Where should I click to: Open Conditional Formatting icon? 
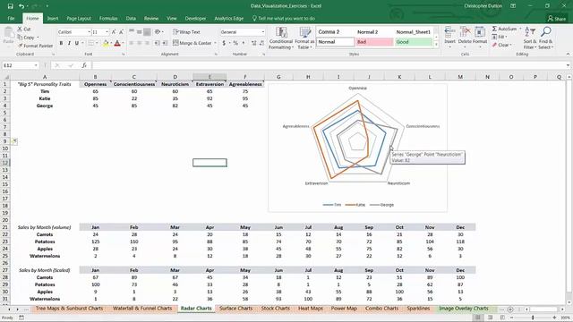pyautogui.click(x=281, y=33)
